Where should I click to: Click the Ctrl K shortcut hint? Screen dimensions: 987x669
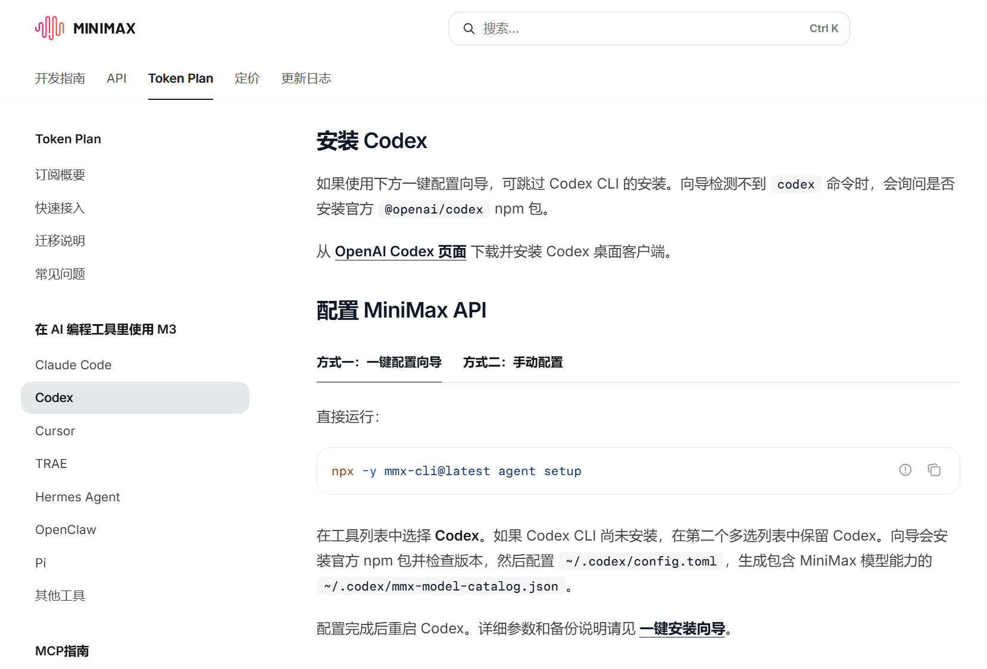pyautogui.click(x=824, y=29)
